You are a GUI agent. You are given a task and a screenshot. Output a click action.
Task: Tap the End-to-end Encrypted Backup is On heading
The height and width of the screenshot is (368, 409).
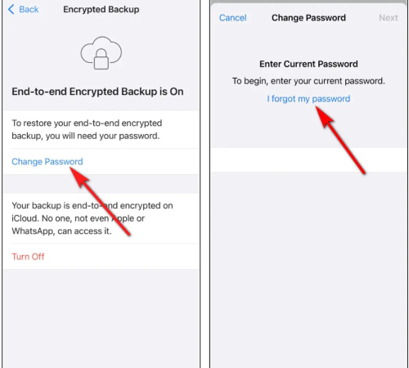click(97, 92)
